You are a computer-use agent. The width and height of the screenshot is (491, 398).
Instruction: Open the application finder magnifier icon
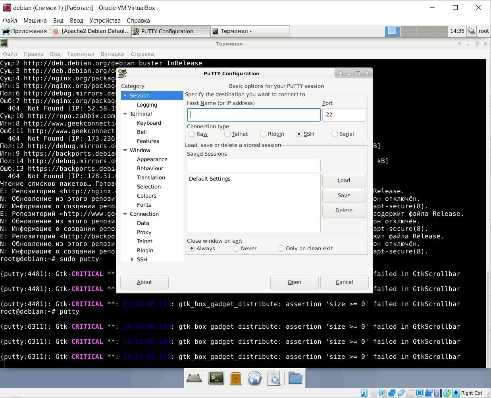[274, 378]
